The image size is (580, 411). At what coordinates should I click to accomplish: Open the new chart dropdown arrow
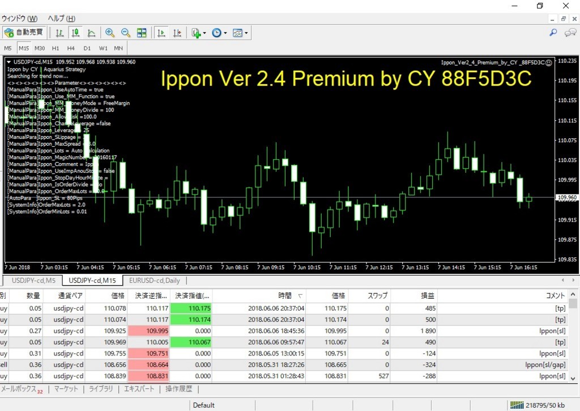pyautogui.click(x=204, y=33)
